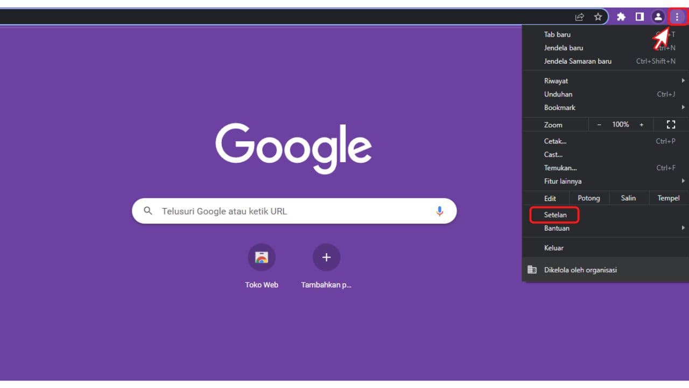
Task: Open the Toko Web shortcut icon
Action: (262, 257)
